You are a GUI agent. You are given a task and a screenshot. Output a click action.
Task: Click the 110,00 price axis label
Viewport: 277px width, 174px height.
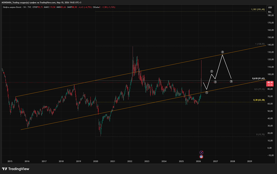[x=271, y=67]
